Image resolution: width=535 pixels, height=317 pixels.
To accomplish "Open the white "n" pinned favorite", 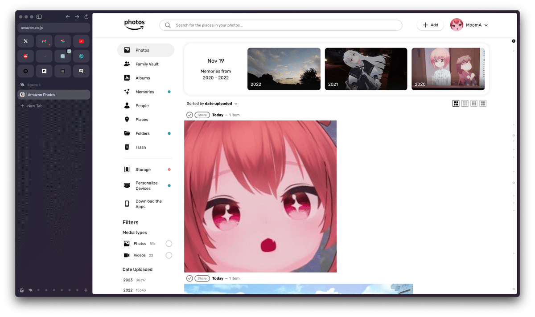I will [x=44, y=71].
